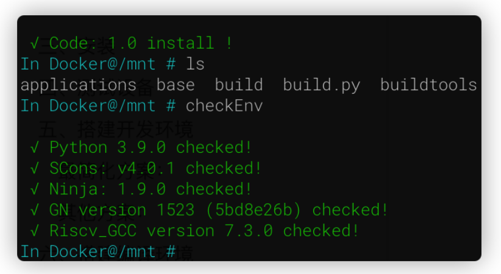Click the checkmark next to Ninja
Screen dimensions: 501x274
point(35,189)
